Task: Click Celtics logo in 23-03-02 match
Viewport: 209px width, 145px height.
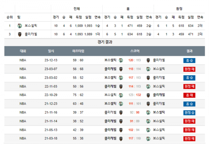Action: pos(121,78)
